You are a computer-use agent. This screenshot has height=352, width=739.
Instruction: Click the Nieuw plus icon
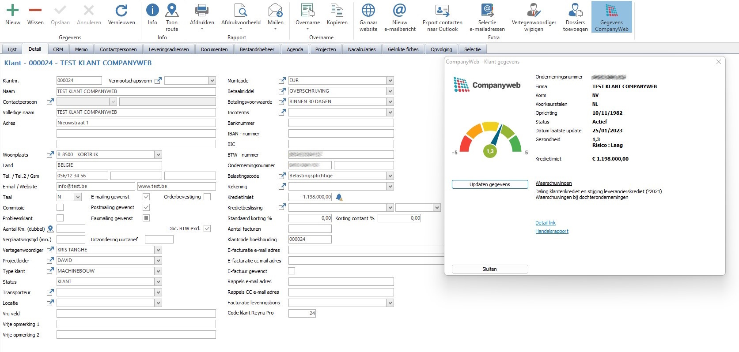[13, 10]
